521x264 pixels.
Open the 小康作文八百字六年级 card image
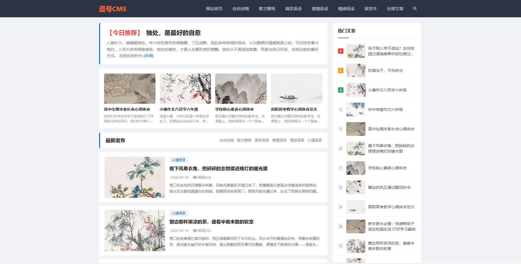point(185,89)
